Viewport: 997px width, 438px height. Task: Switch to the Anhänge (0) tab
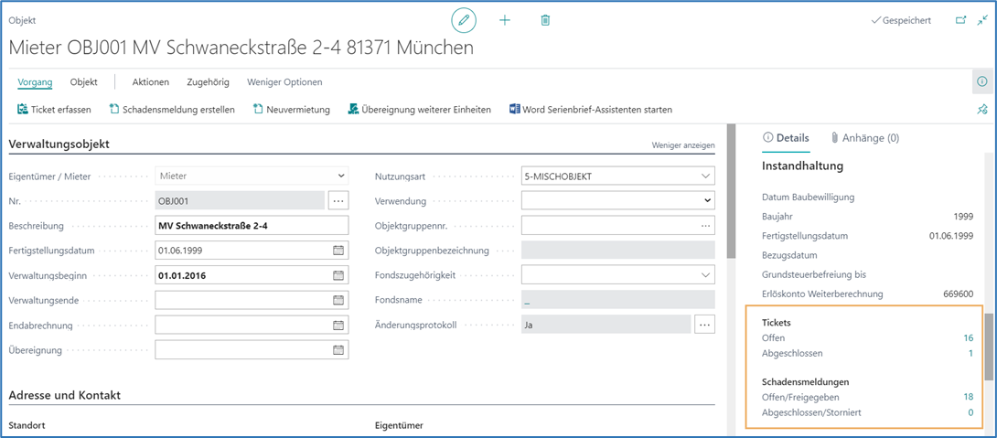click(x=864, y=138)
